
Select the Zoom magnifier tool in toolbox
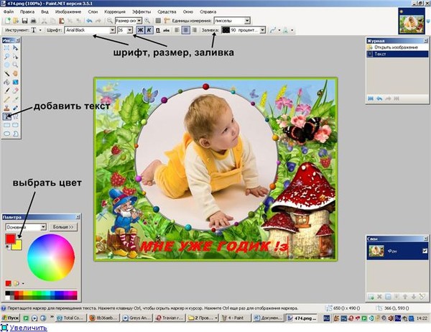pyautogui.click(x=15, y=65)
